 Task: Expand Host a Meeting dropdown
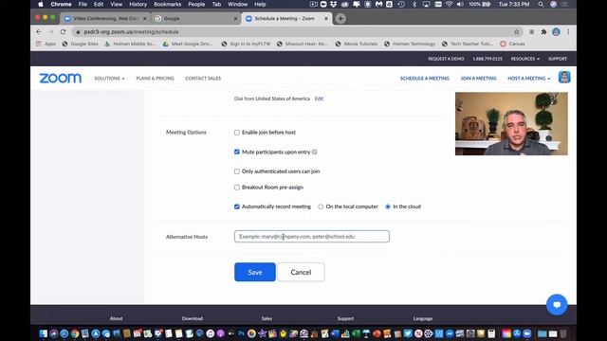tap(529, 78)
